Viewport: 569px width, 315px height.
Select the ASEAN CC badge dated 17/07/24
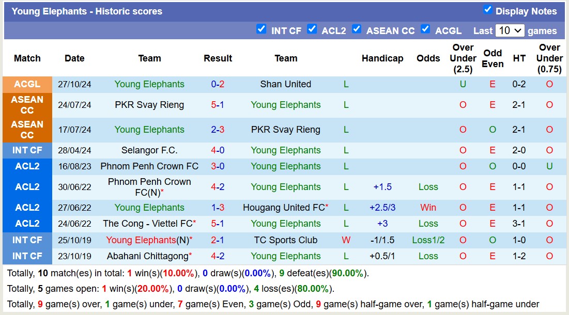[x=27, y=129]
